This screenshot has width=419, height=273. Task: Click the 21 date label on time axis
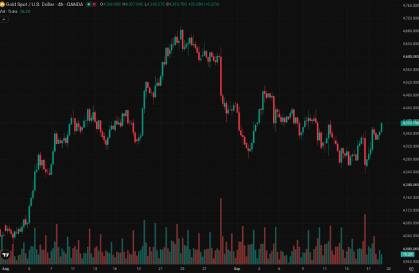pyautogui.click(x=160, y=269)
